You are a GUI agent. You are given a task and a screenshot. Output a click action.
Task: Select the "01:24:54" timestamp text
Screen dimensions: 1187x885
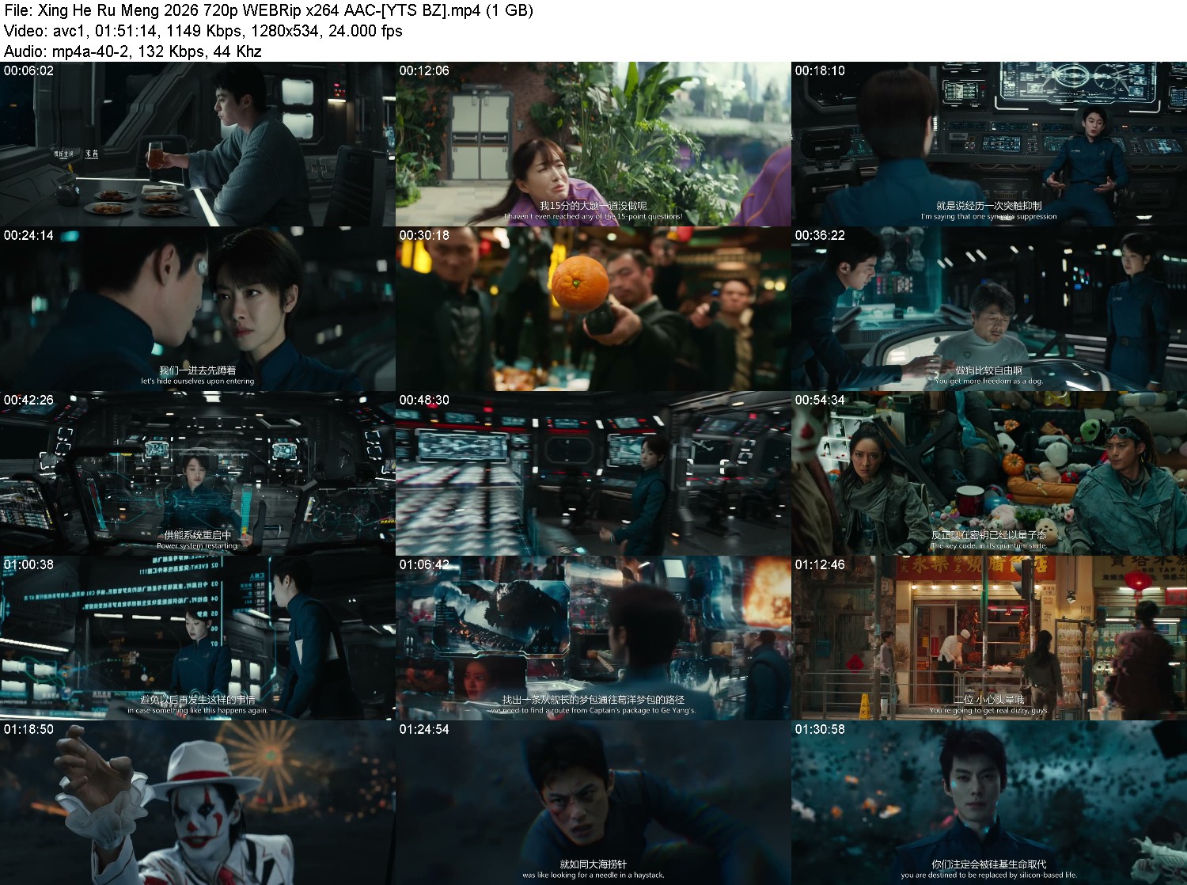tap(424, 729)
